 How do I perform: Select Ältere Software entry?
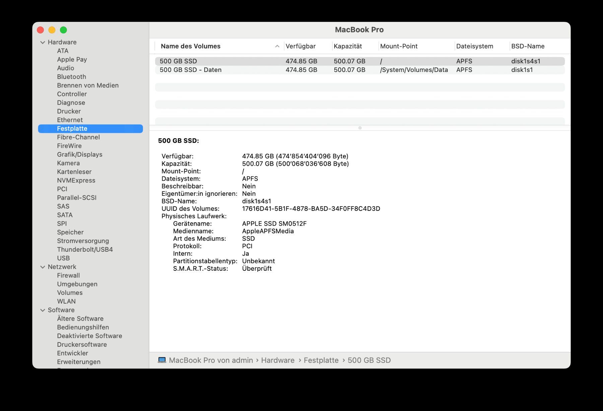(80, 319)
